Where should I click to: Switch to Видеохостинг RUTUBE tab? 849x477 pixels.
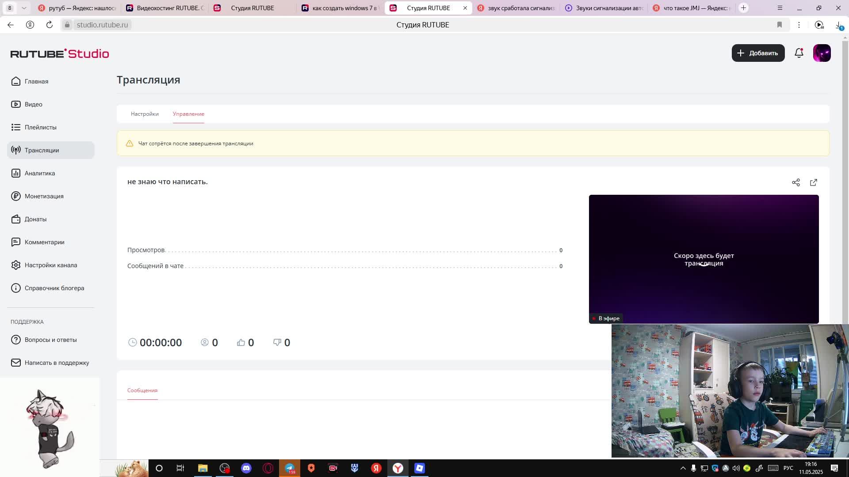pos(164,8)
